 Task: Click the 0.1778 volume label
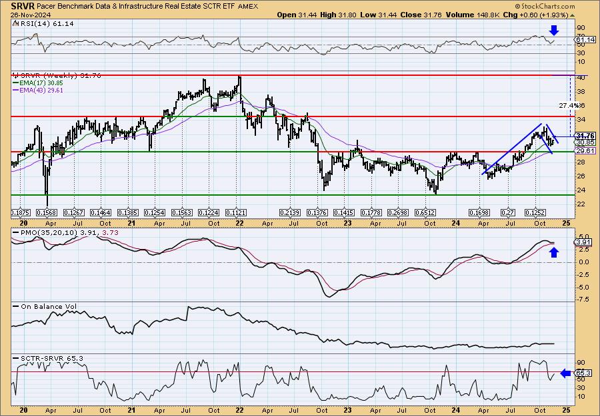pos(371,212)
